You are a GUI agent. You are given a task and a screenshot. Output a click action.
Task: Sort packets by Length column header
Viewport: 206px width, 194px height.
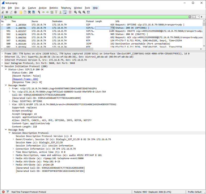point(105,21)
